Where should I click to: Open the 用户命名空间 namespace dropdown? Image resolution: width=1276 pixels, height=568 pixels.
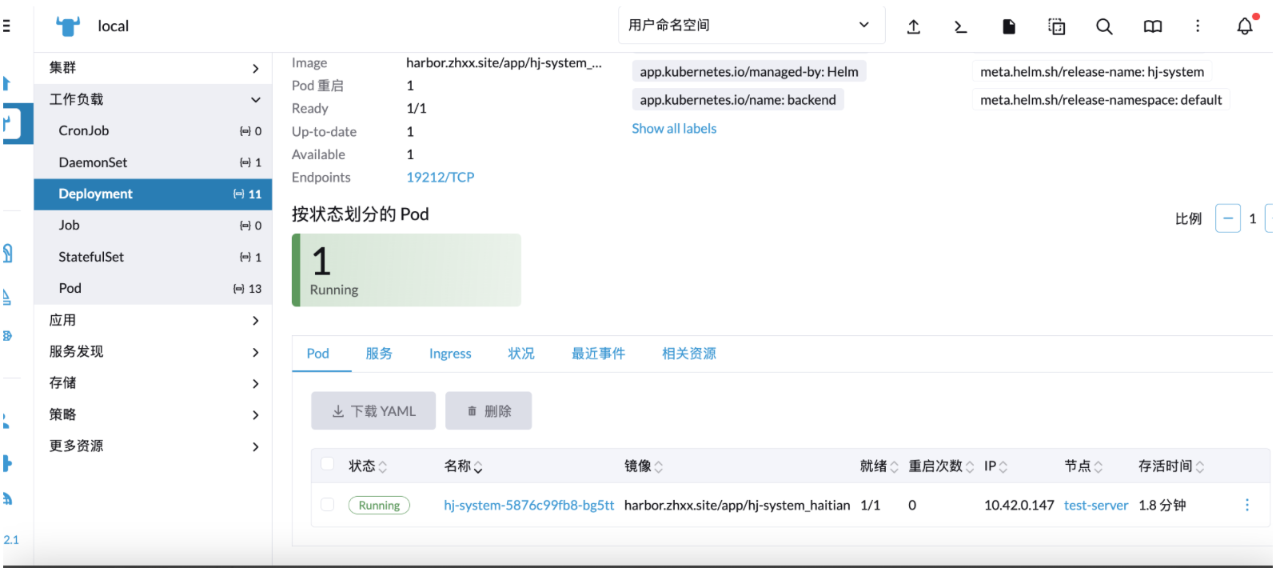[750, 26]
